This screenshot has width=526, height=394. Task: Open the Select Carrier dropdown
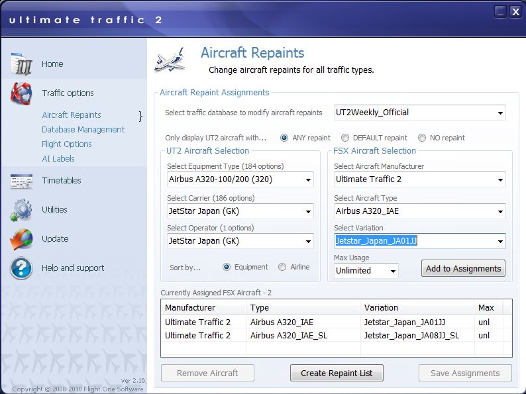240,211
